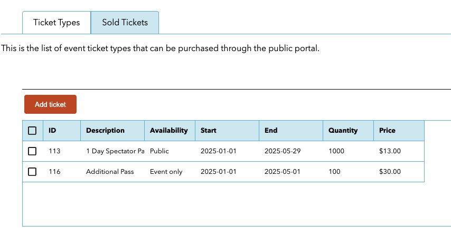Viewport: 451px width, 236px height.
Task: Select the Additional Pass description cell
Action: 112,172
